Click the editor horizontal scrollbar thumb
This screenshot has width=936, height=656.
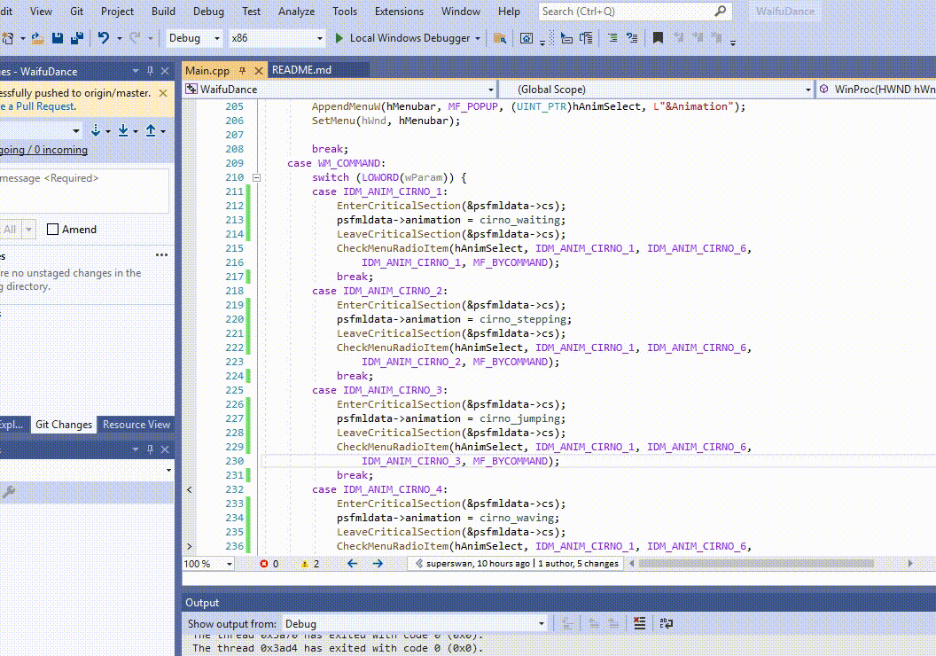tap(756, 564)
